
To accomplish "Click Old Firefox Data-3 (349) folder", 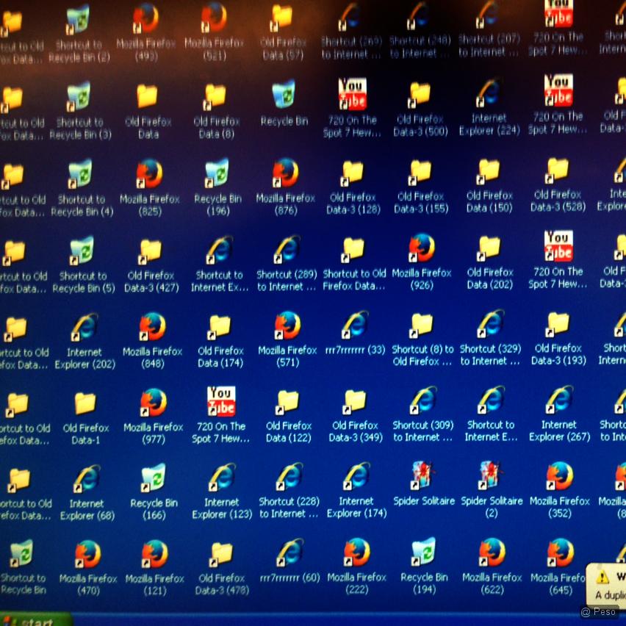I will (x=355, y=402).
